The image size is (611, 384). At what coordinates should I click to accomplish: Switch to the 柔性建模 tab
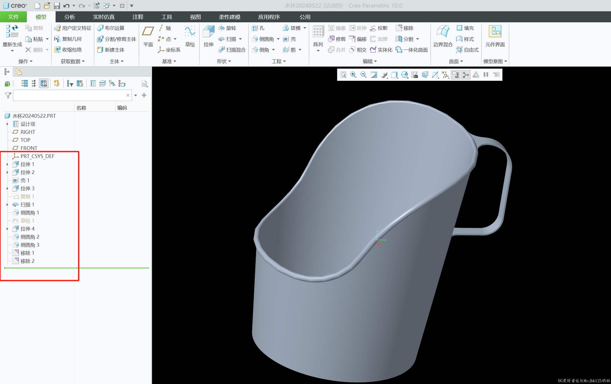230,17
